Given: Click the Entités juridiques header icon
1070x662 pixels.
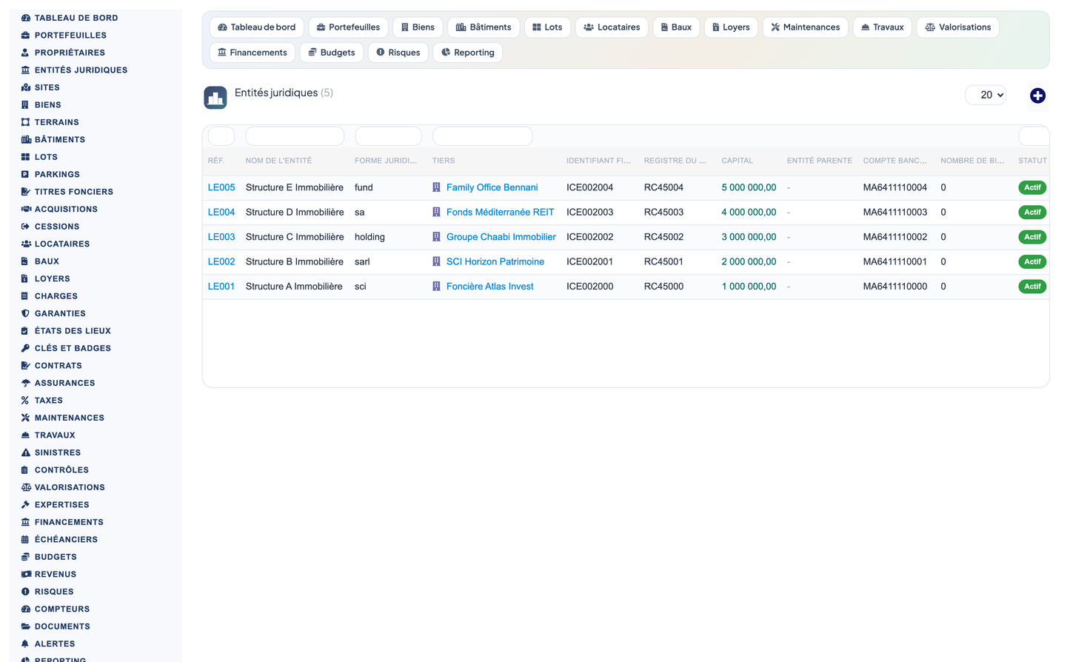Looking at the screenshot, I should point(215,98).
